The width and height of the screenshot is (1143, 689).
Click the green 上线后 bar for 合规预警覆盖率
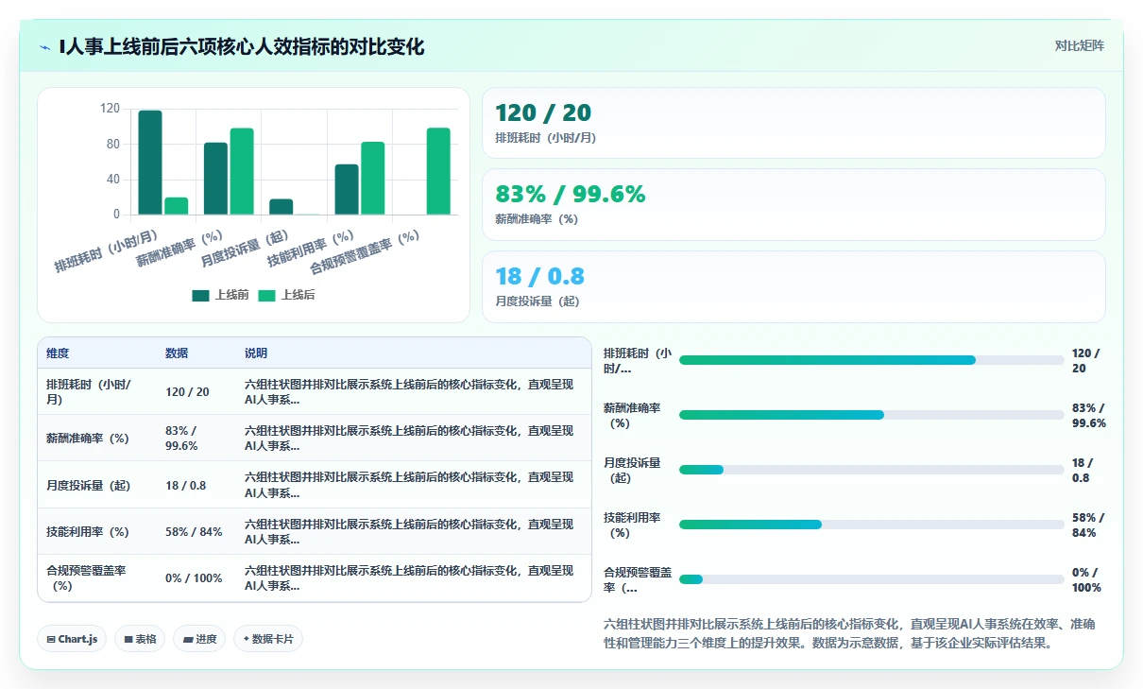point(438,171)
